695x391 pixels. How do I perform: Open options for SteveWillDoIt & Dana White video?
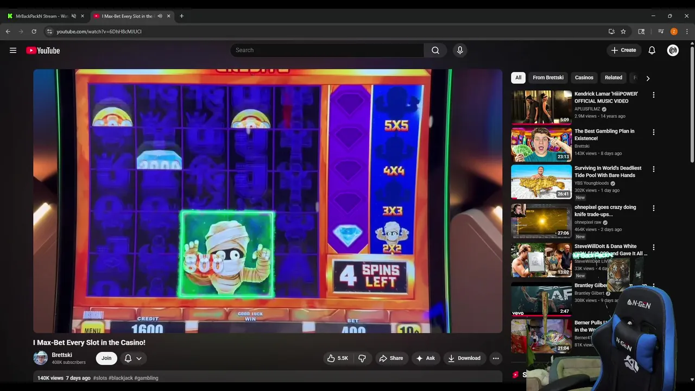pos(654,247)
